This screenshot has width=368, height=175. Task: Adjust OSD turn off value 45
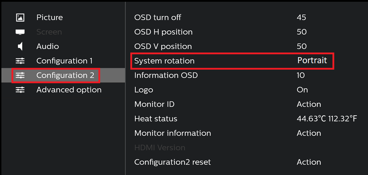[301, 17]
